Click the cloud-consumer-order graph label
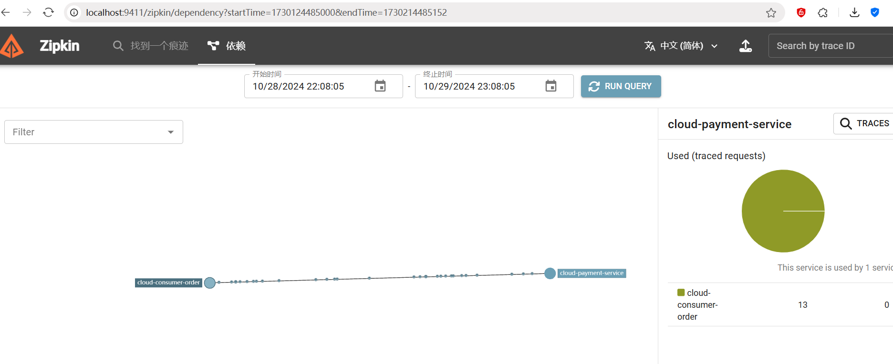The height and width of the screenshot is (364, 893). click(168, 283)
